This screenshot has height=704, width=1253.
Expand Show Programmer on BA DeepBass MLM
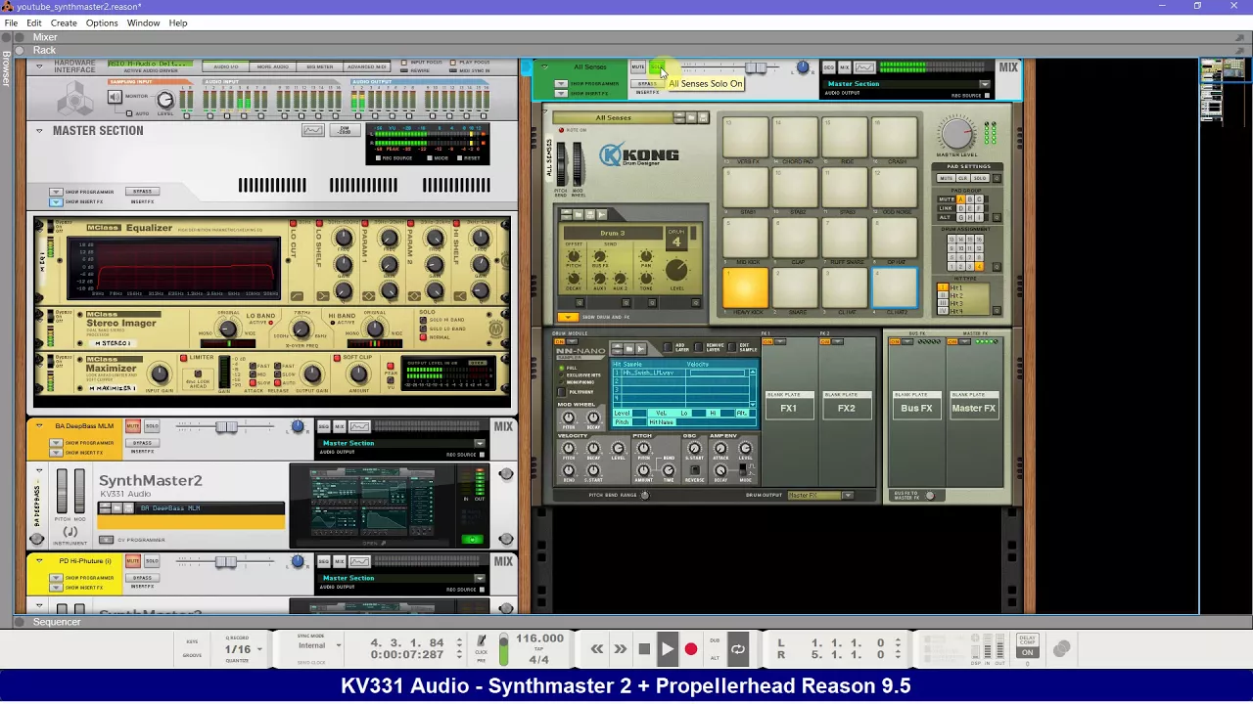(x=56, y=443)
